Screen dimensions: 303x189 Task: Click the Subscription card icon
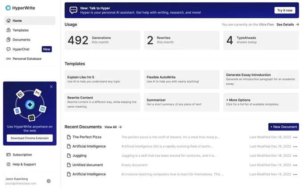(x=8, y=155)
